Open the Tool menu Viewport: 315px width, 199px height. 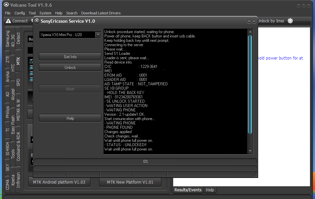(32, 13)
